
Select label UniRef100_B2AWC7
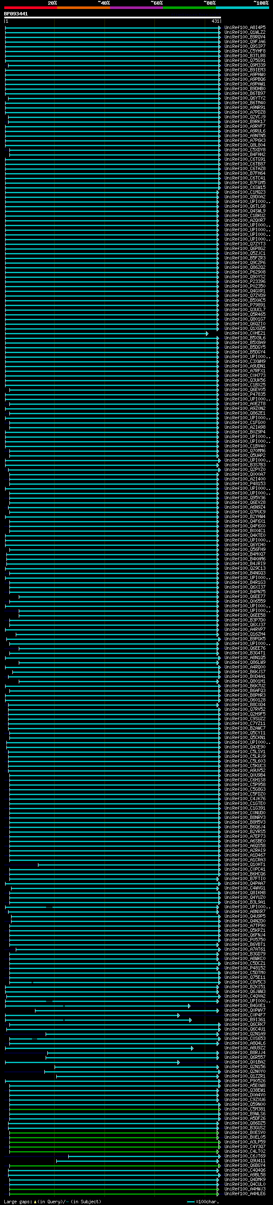(x=244, y=729)
